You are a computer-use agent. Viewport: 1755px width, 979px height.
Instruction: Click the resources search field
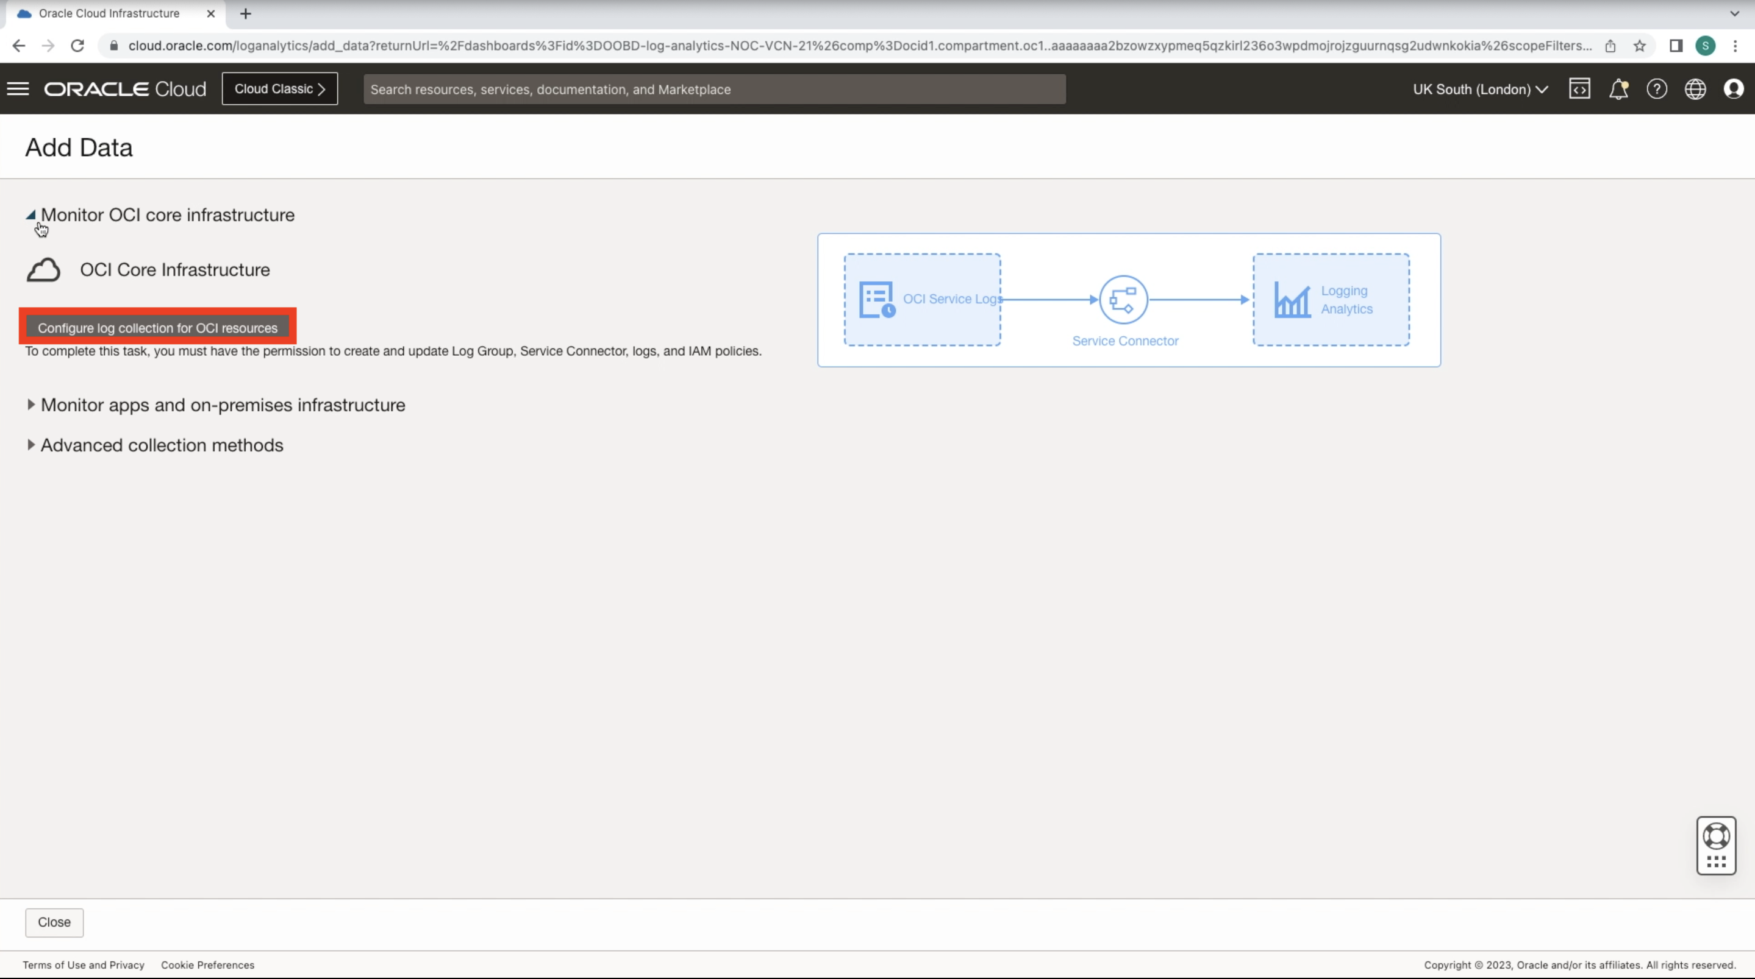point(714,89)
